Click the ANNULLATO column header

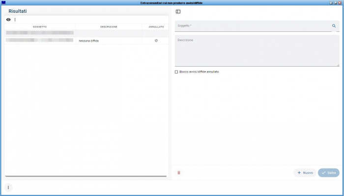pos(156,27)
